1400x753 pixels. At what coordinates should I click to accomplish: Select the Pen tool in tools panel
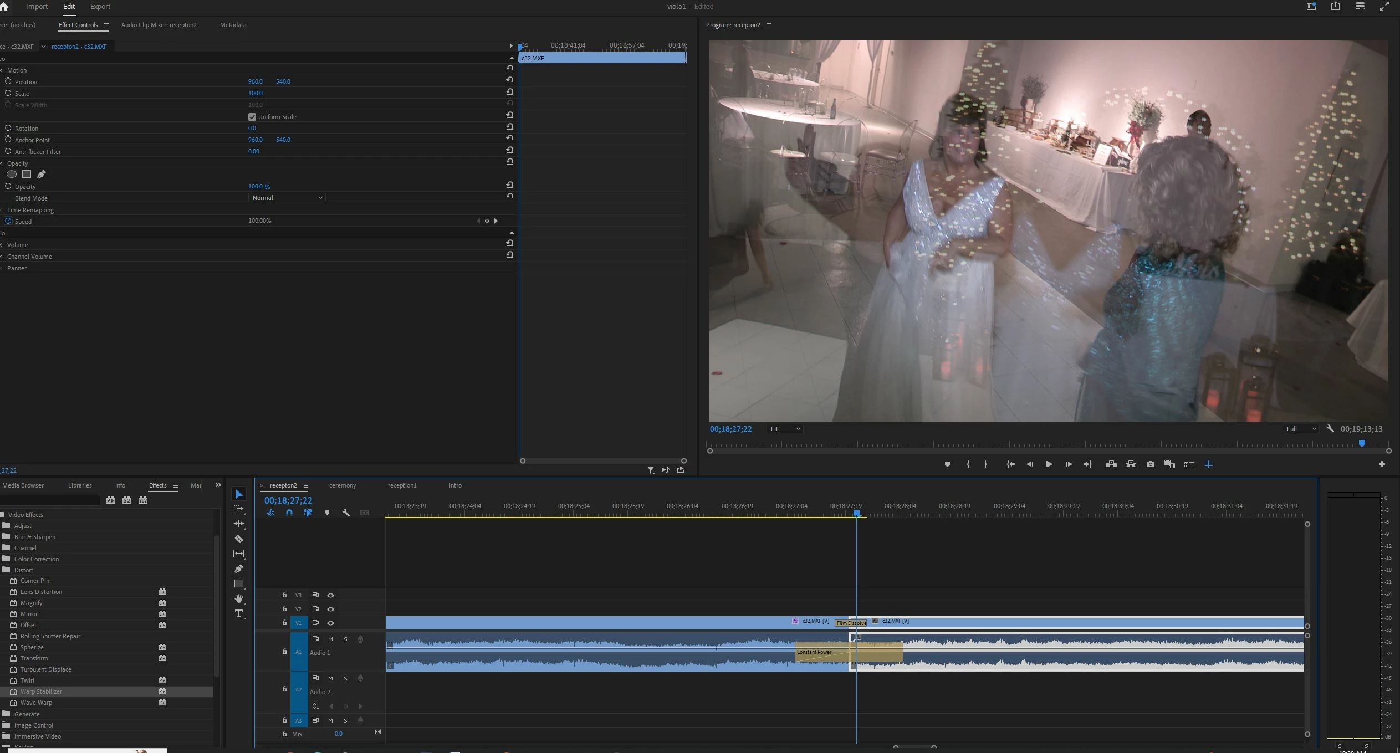click(239, 568)
